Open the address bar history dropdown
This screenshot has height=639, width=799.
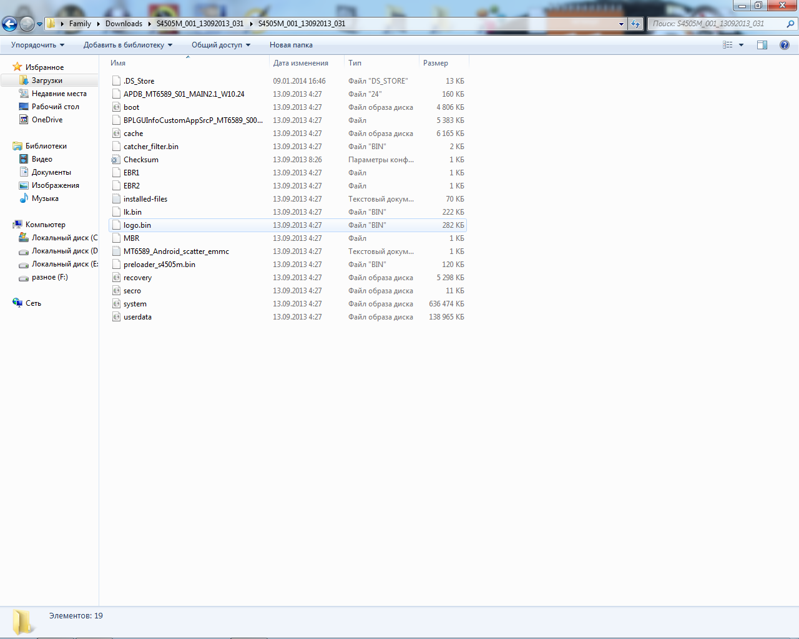(x=621, y=24)
